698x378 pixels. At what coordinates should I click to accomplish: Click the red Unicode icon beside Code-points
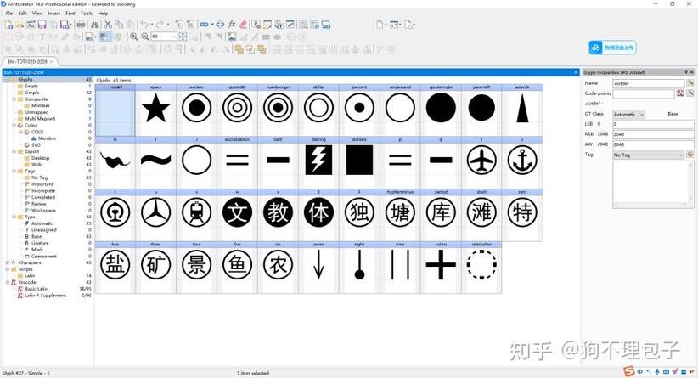click(680, 93)
